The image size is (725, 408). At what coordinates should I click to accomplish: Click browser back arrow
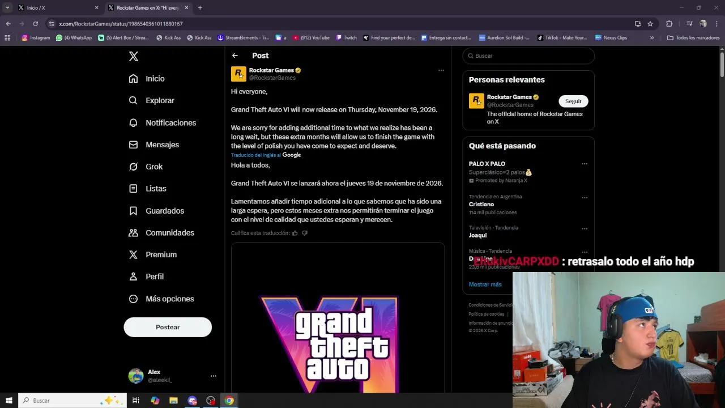(8, 24)
